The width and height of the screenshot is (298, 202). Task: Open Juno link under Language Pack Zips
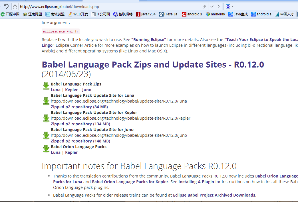(87, 90)
